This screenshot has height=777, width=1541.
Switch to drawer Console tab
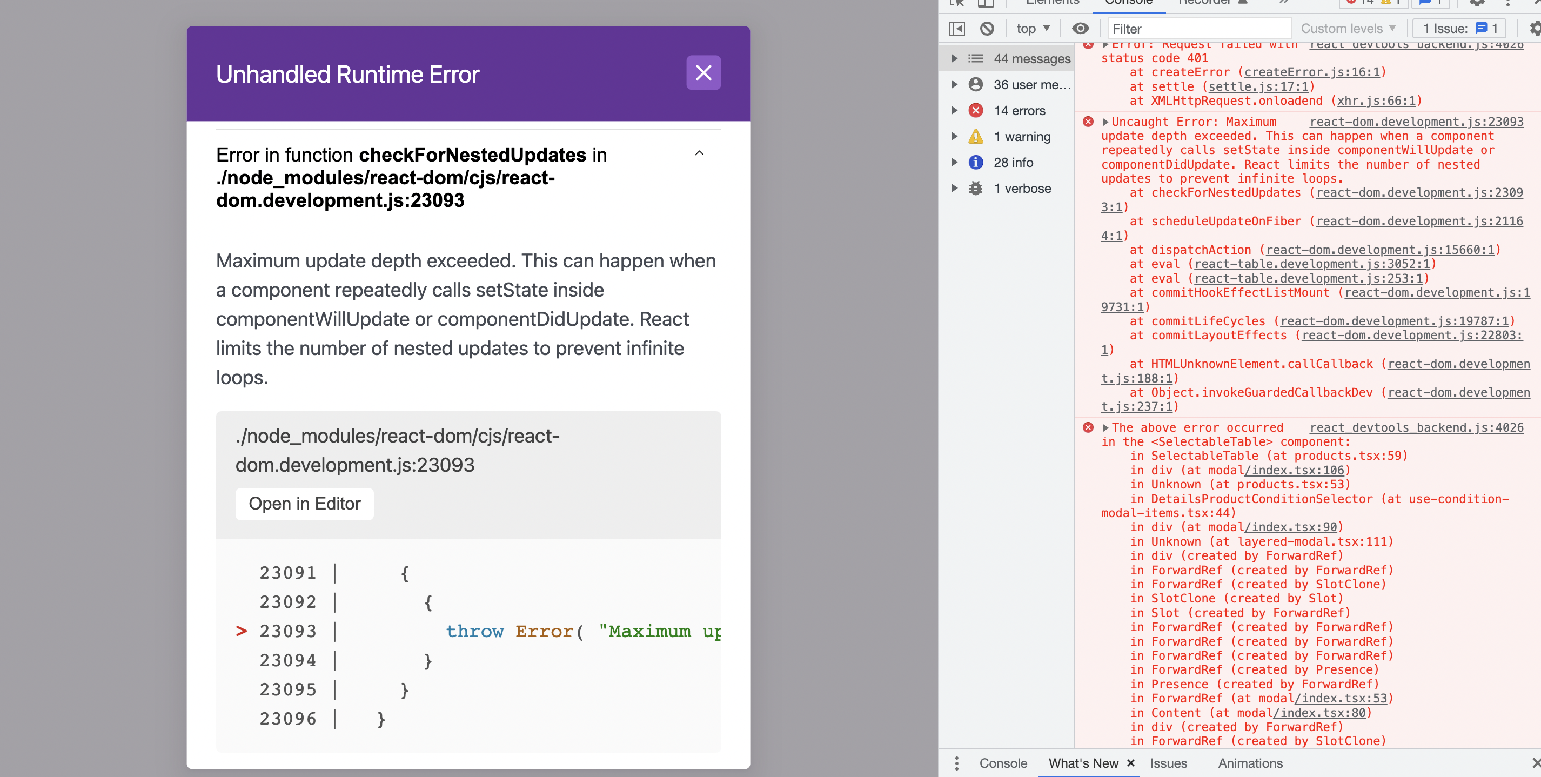[1003, 763]
